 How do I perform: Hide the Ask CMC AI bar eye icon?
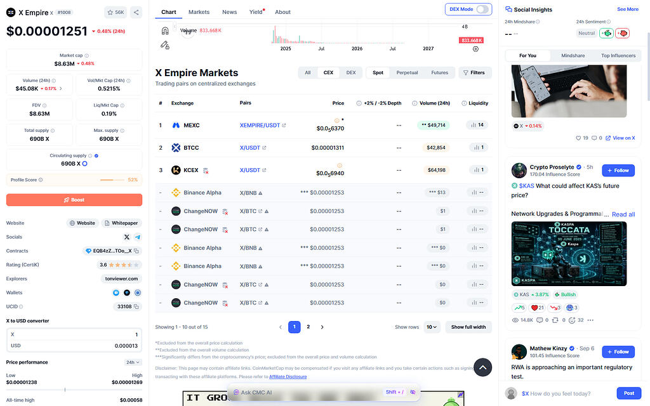[413, 392]
